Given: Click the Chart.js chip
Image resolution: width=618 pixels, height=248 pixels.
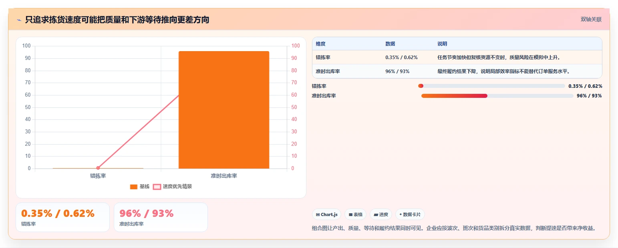Looking at the screenshot, I should 327,214.
